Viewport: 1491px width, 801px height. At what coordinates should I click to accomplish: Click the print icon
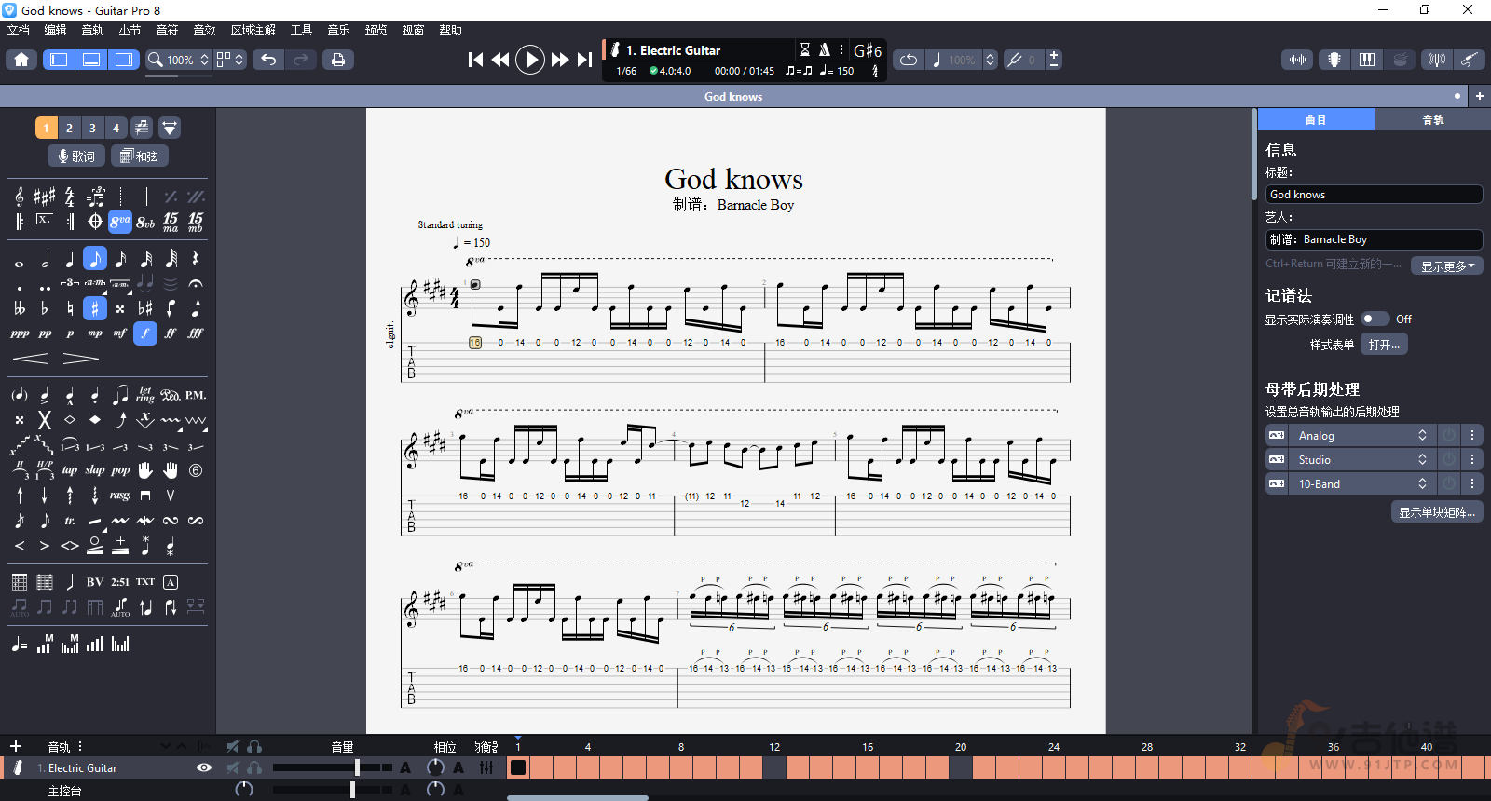(x=338, y=60)
